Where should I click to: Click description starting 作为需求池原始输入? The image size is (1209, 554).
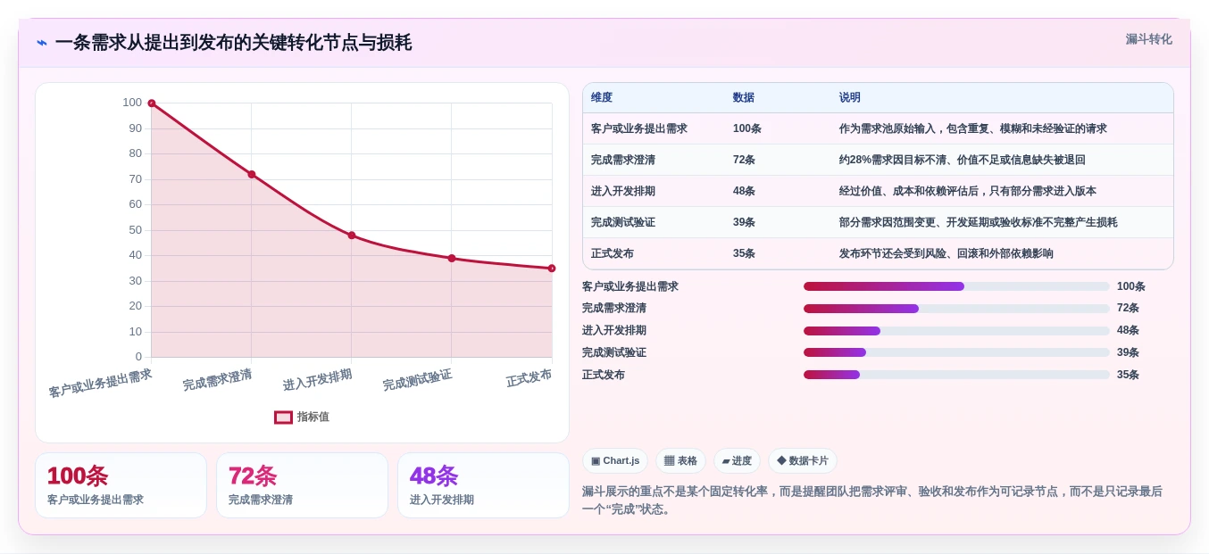coord(973,128)
